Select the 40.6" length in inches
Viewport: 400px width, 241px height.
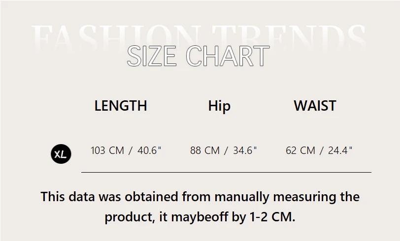(149, 151)
